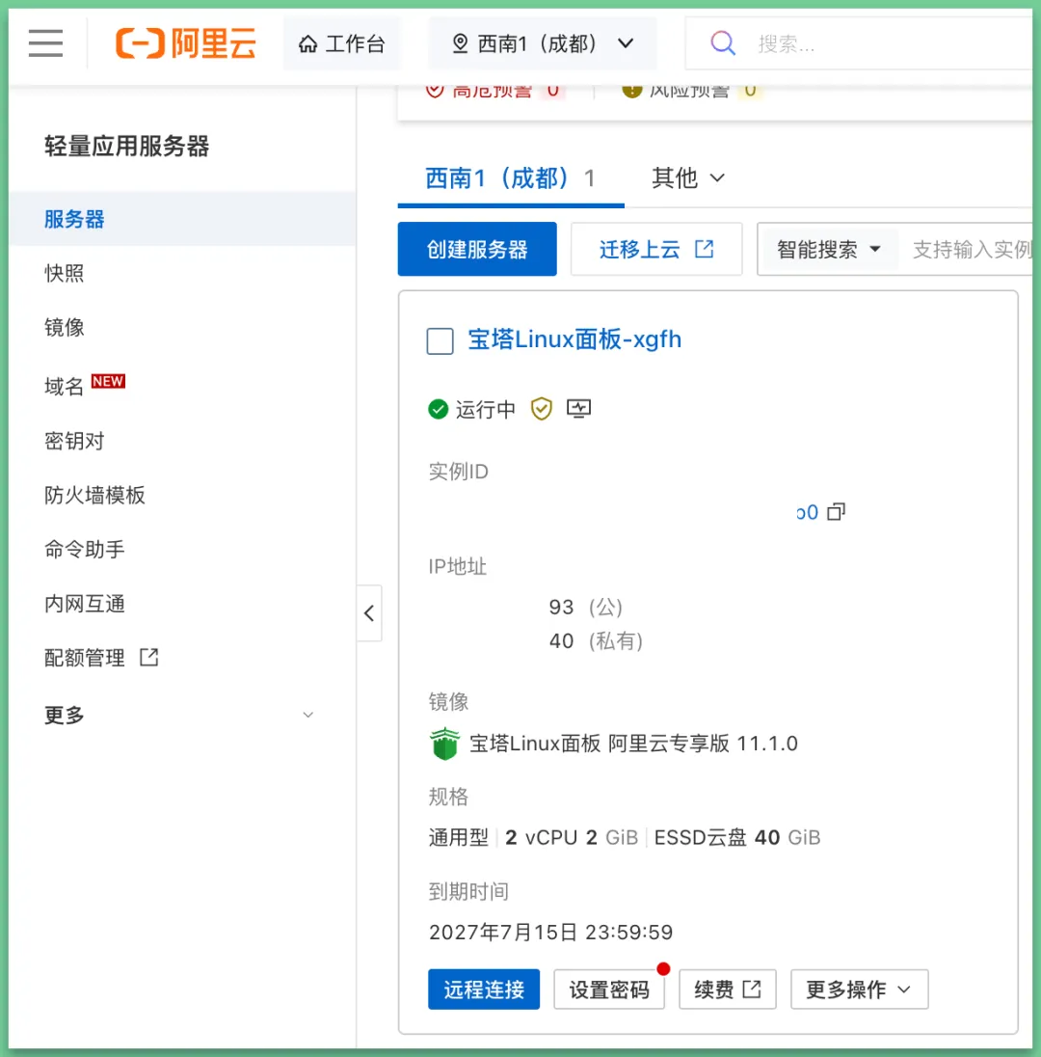This screenshot has width=1041, height=1057.
Task: Click the 迁移上云 button
Action: 656,249
